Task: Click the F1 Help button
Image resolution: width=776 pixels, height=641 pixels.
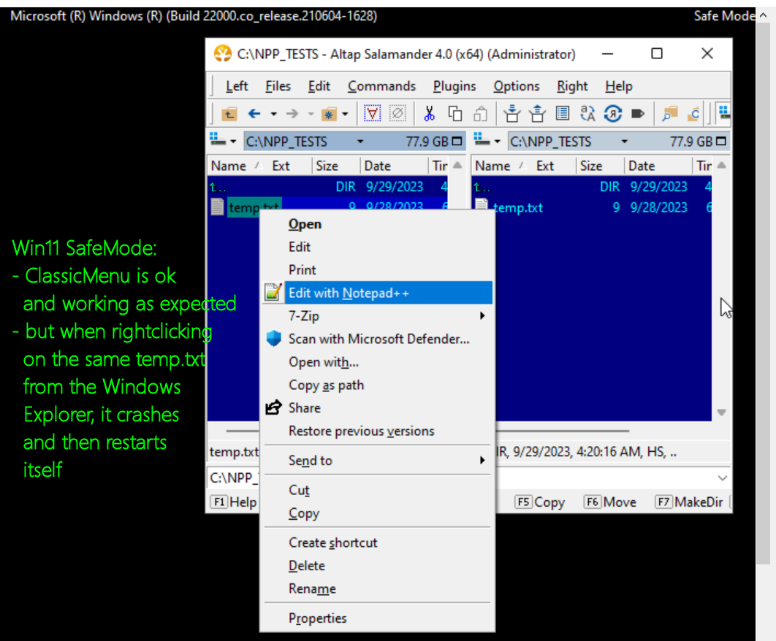Action: pos(234,502)
